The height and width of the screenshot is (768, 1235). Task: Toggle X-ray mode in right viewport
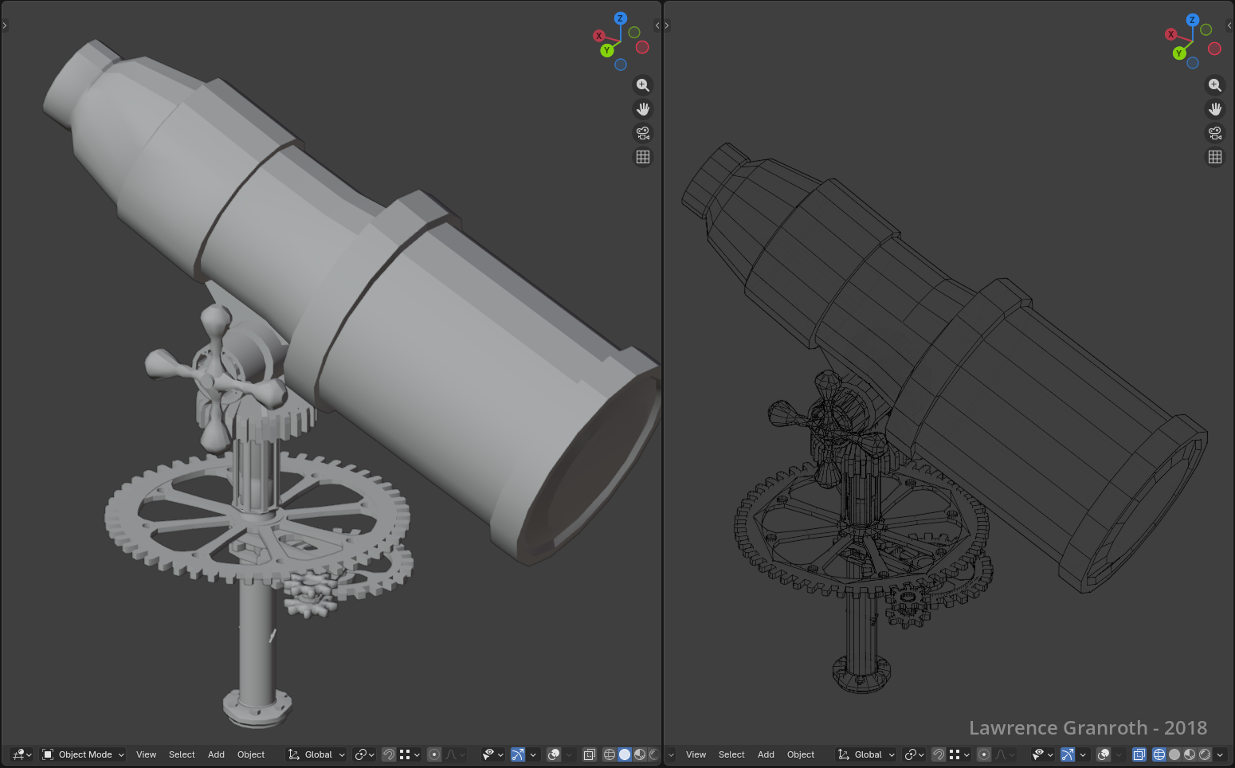(x=1139, y=754)
